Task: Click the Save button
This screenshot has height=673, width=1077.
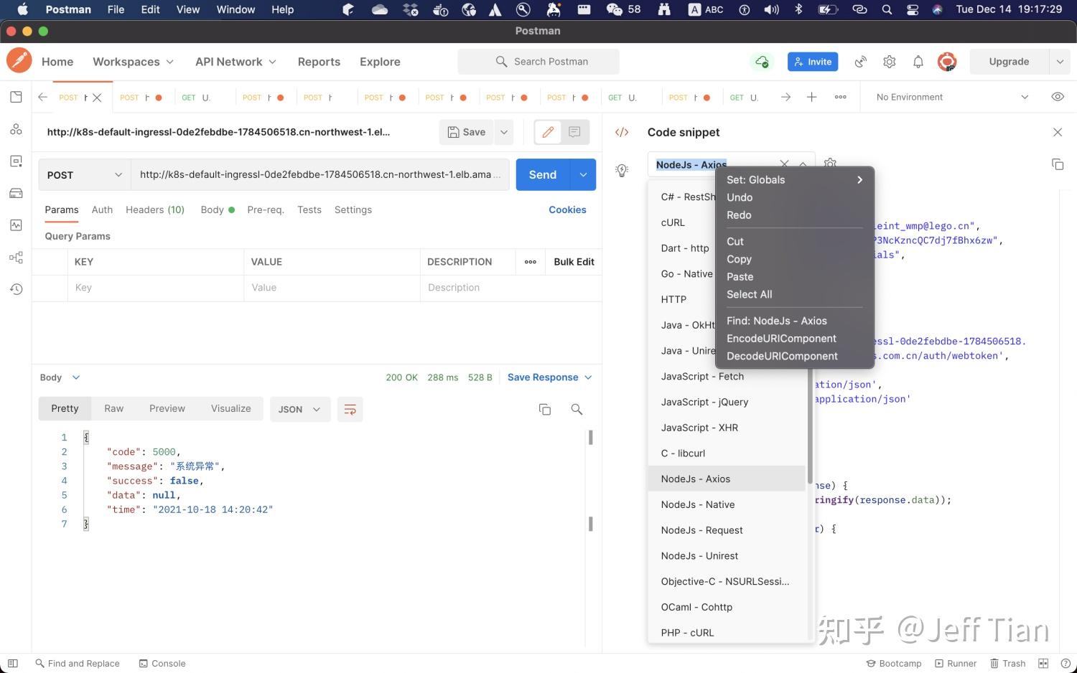Action: click(x=467, y=132)
